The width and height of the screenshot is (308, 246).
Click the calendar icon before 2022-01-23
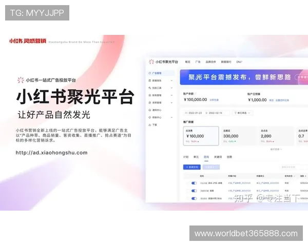[x=186, y=113]
